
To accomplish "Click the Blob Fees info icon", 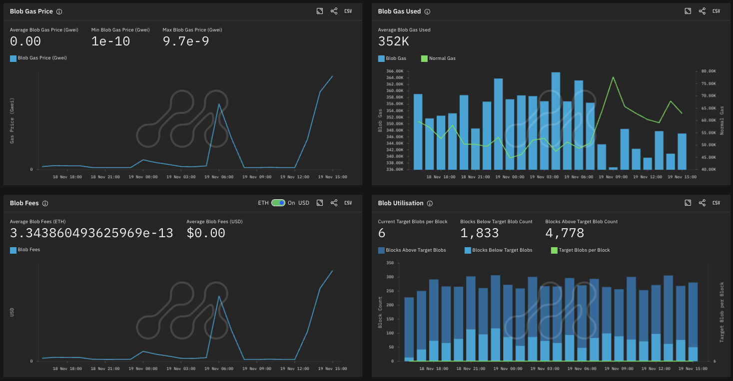I will [x=45, y=203].
